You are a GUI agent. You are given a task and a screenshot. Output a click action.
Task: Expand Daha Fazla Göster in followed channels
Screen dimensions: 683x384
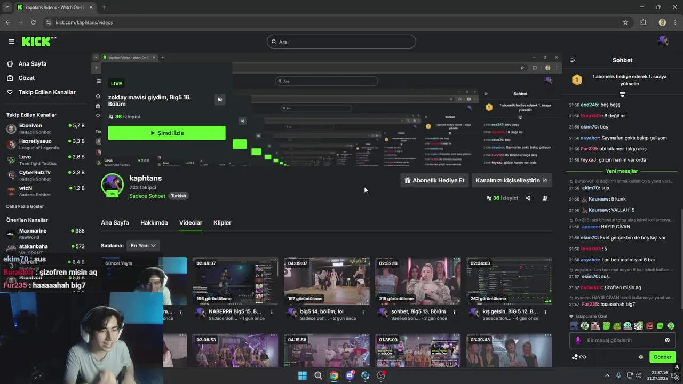(25, 206)
